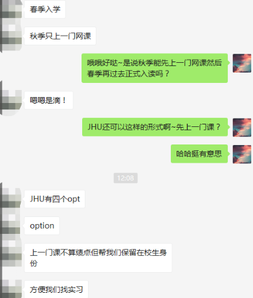Viewport: 253px width, 298px height.
Task: Click the 12:08 timestamp label
Action: pyautogui.click(x=126, y=178)
